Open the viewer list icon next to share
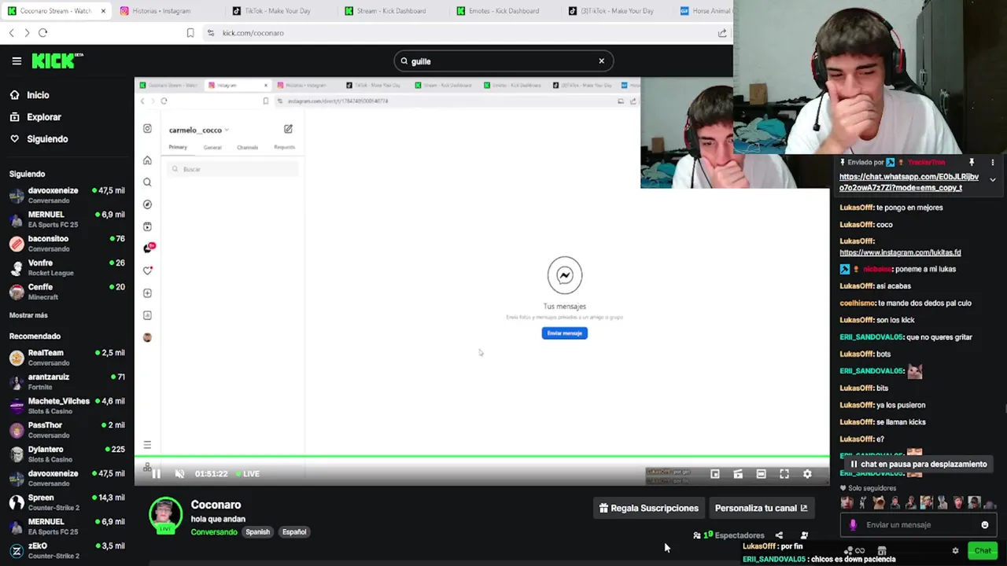Viewport: 1007px width, 566px height. (x=804, y=535)
